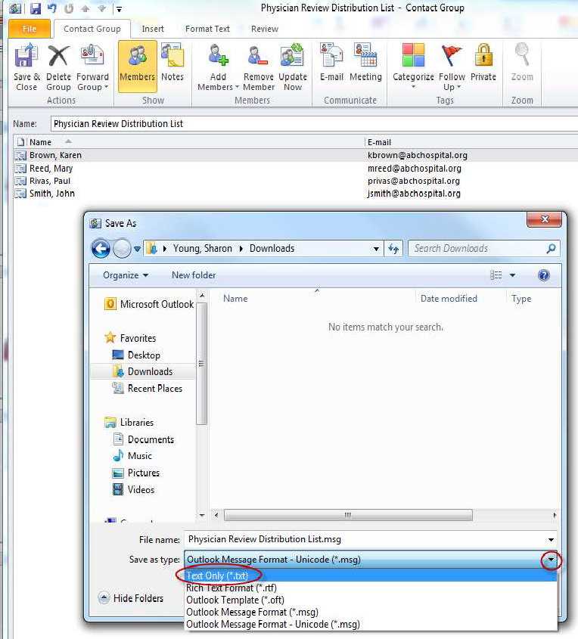This screenshot has height=639, width=578.
Task: Select member Reed, Mary
Action: [x=296, y=169]
